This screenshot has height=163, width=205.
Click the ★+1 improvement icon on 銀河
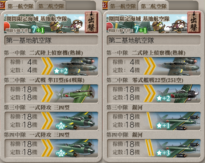pyautogui.click(x=163, y=126)
